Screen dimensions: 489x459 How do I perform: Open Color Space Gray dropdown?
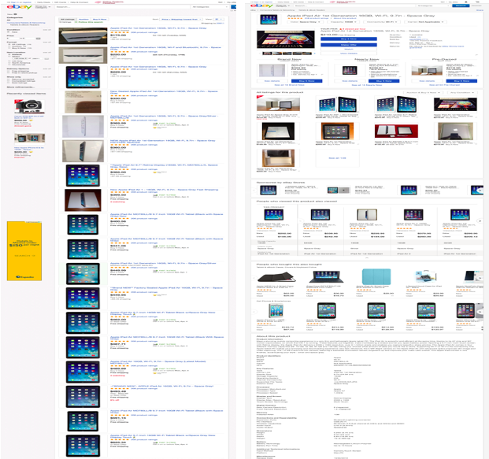point(306,22)
